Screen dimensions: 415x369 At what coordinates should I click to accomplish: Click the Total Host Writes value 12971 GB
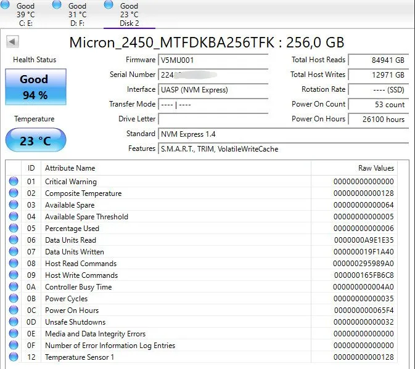[379, 75]
